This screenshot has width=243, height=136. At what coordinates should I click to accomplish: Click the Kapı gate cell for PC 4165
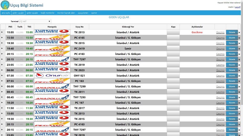(x=173, y=38)
